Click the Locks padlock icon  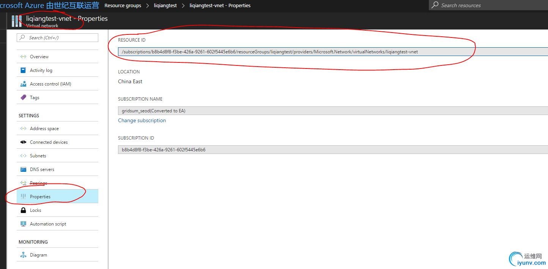click(x=23, y=210)
